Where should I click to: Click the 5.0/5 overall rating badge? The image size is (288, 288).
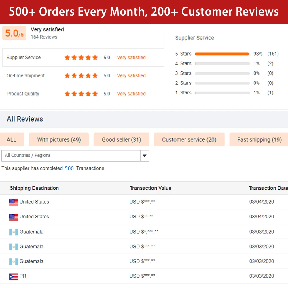coord(14,33)
